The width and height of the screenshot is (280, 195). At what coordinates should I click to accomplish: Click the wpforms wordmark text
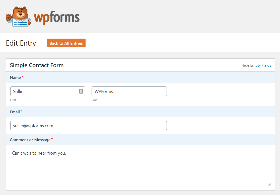57,18
